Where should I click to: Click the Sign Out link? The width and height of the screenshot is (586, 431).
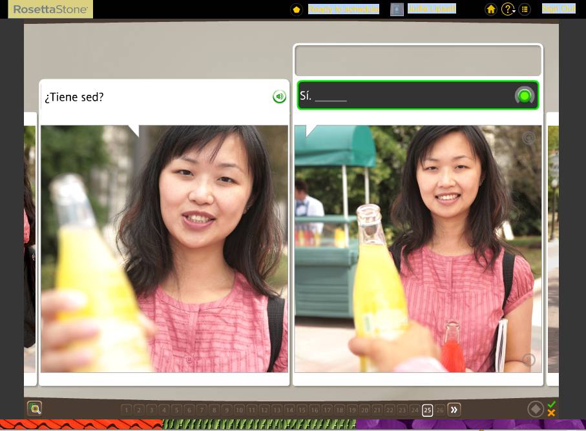[x=559, y=8]
